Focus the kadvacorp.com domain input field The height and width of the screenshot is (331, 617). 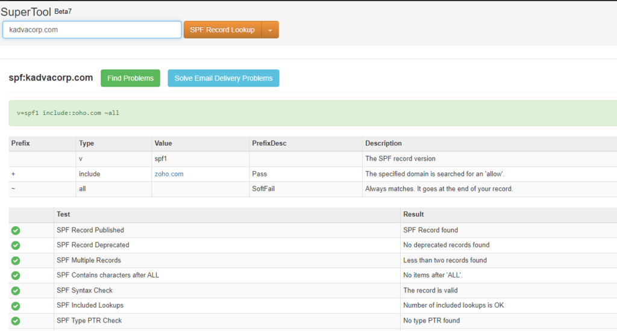click(x=92, y=30)
